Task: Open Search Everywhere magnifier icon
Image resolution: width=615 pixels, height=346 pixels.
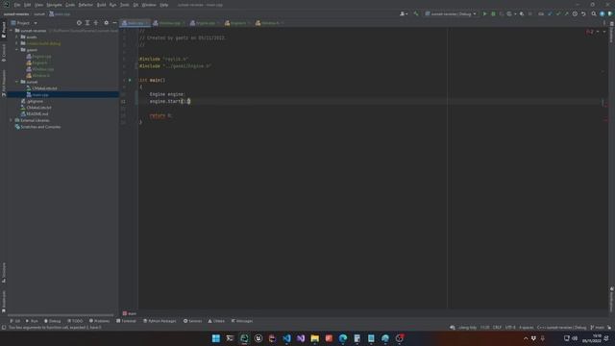Action: pos(594,13)
